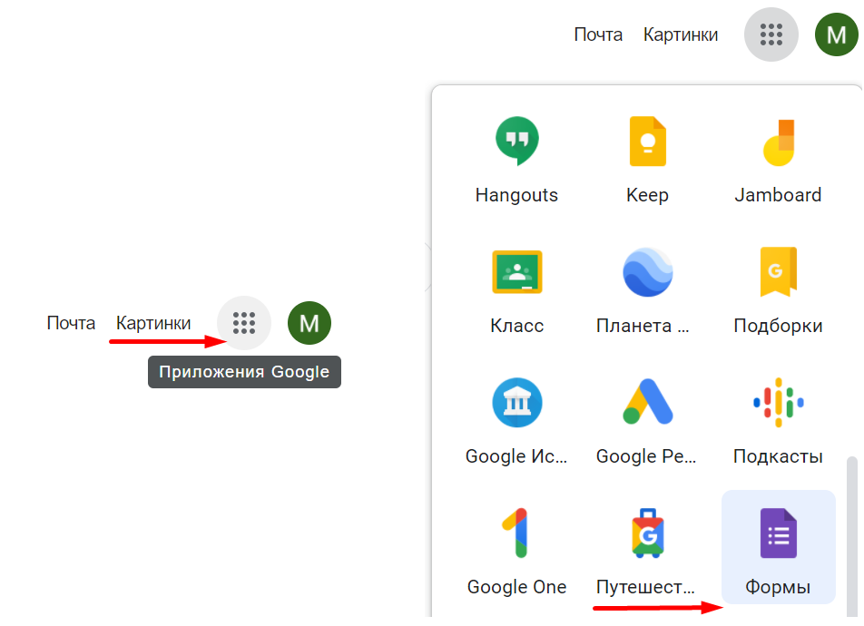Click the apps grid icon above Приложения Google tooltip
This screenshot has width=864, height=626.
pos(243,323)
